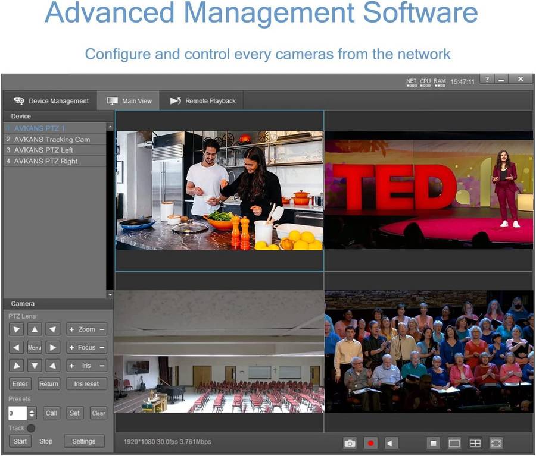
Task: Switch to the Remote Playback tab
Action: [x=203, y=101]
